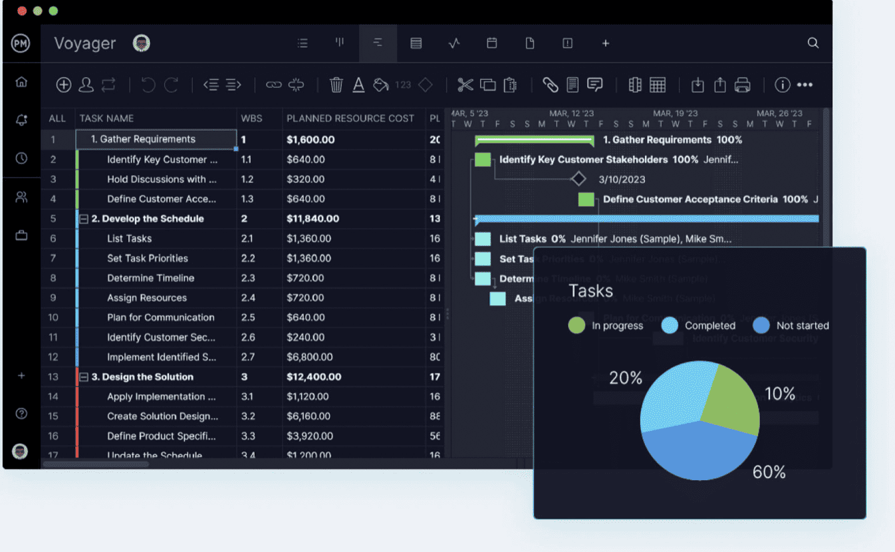
Task: Add a new view with plus tab
Action: 606,43
